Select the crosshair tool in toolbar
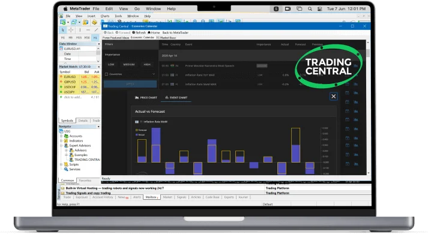The width and height of the screenshot is (428, 234). (x=71, y=30)
